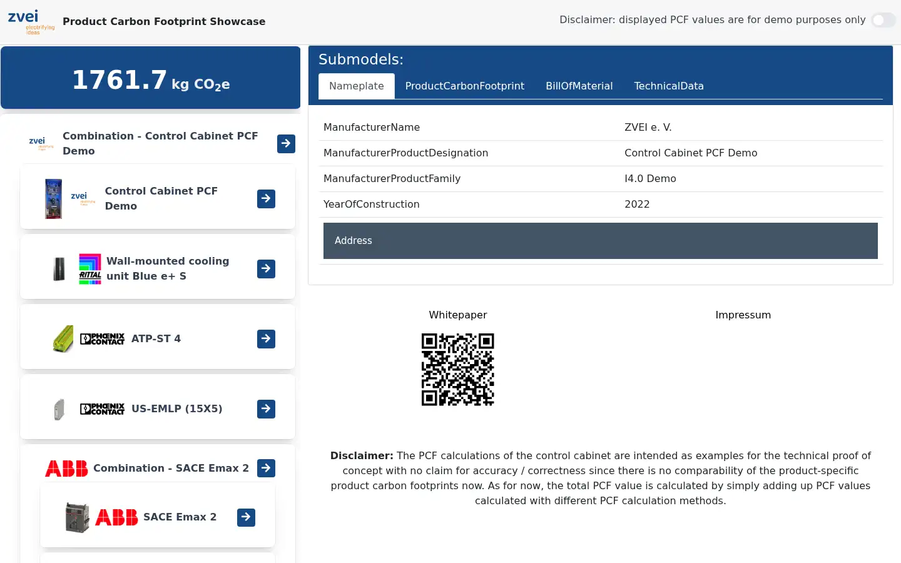Click the ManufacturerName row label
Image resolution: width=901 pixels, height=563 pixels.
point(372,128)
